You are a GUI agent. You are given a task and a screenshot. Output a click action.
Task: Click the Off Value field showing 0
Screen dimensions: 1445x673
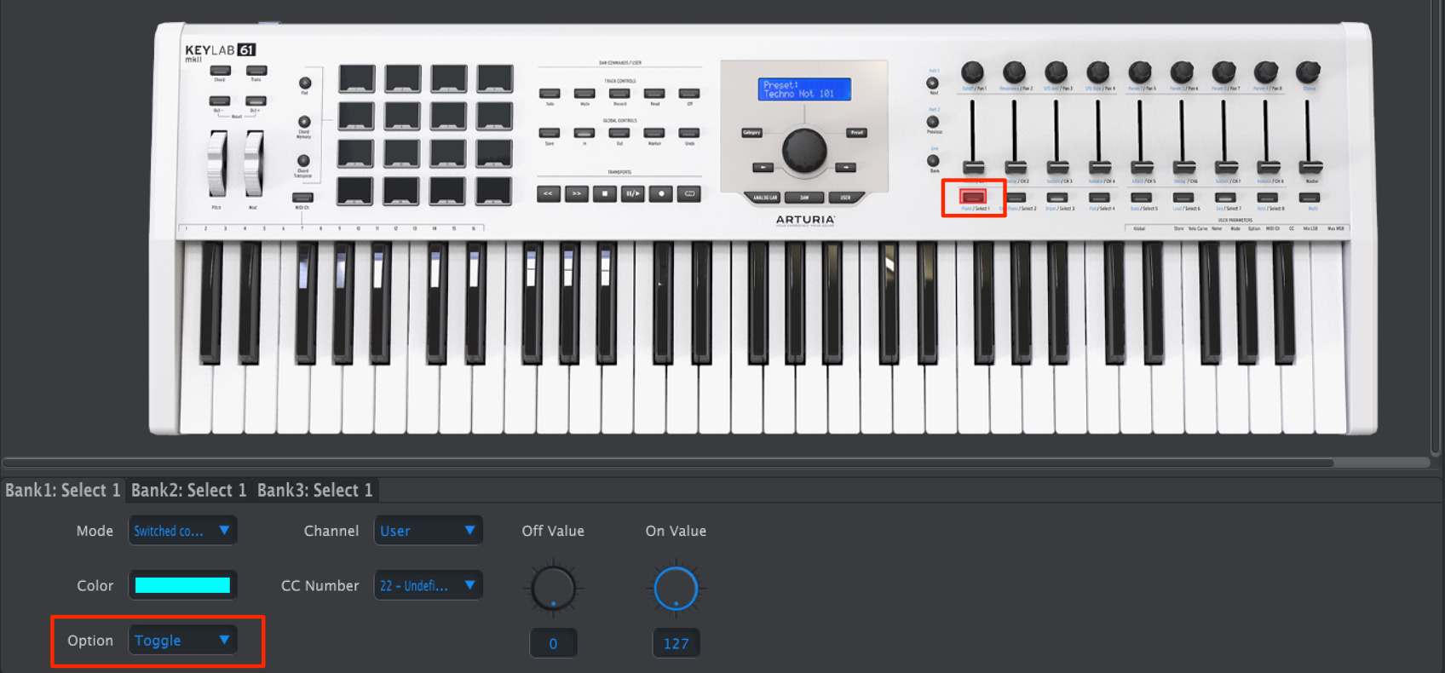click(553, 643)
